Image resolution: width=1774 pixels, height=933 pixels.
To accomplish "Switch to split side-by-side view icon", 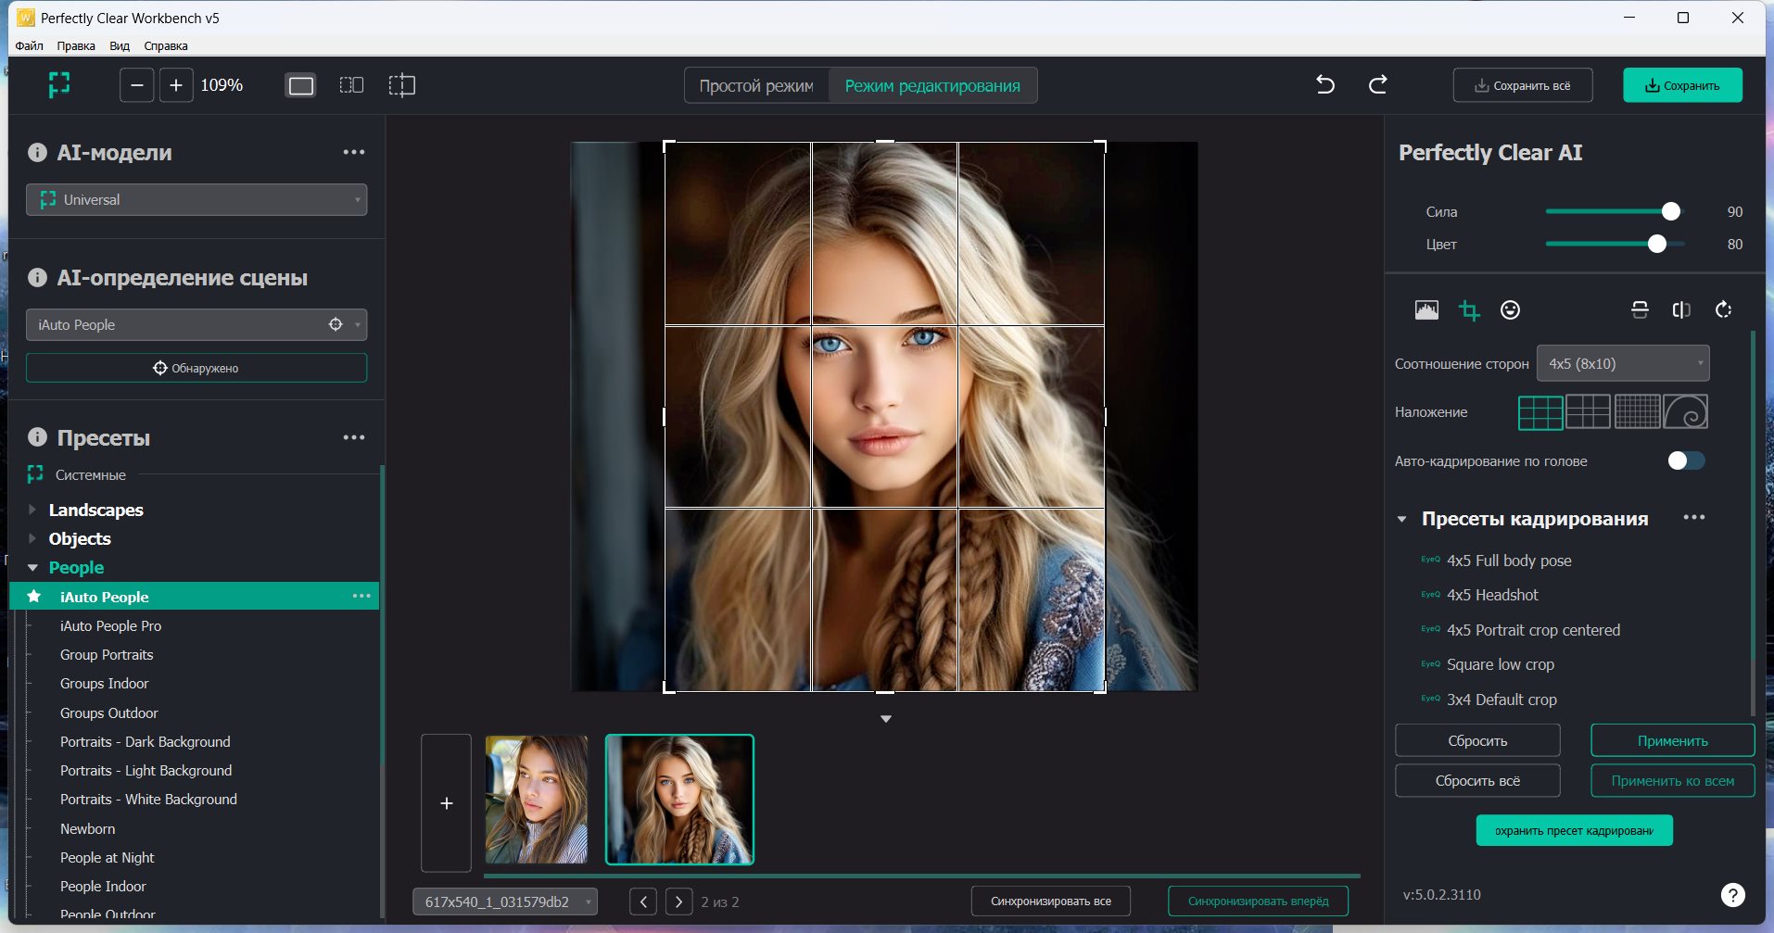I will [351, 85].
